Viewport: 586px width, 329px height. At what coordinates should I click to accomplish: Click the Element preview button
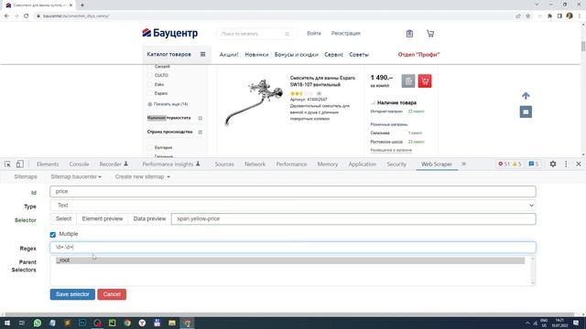click(103, 219)
